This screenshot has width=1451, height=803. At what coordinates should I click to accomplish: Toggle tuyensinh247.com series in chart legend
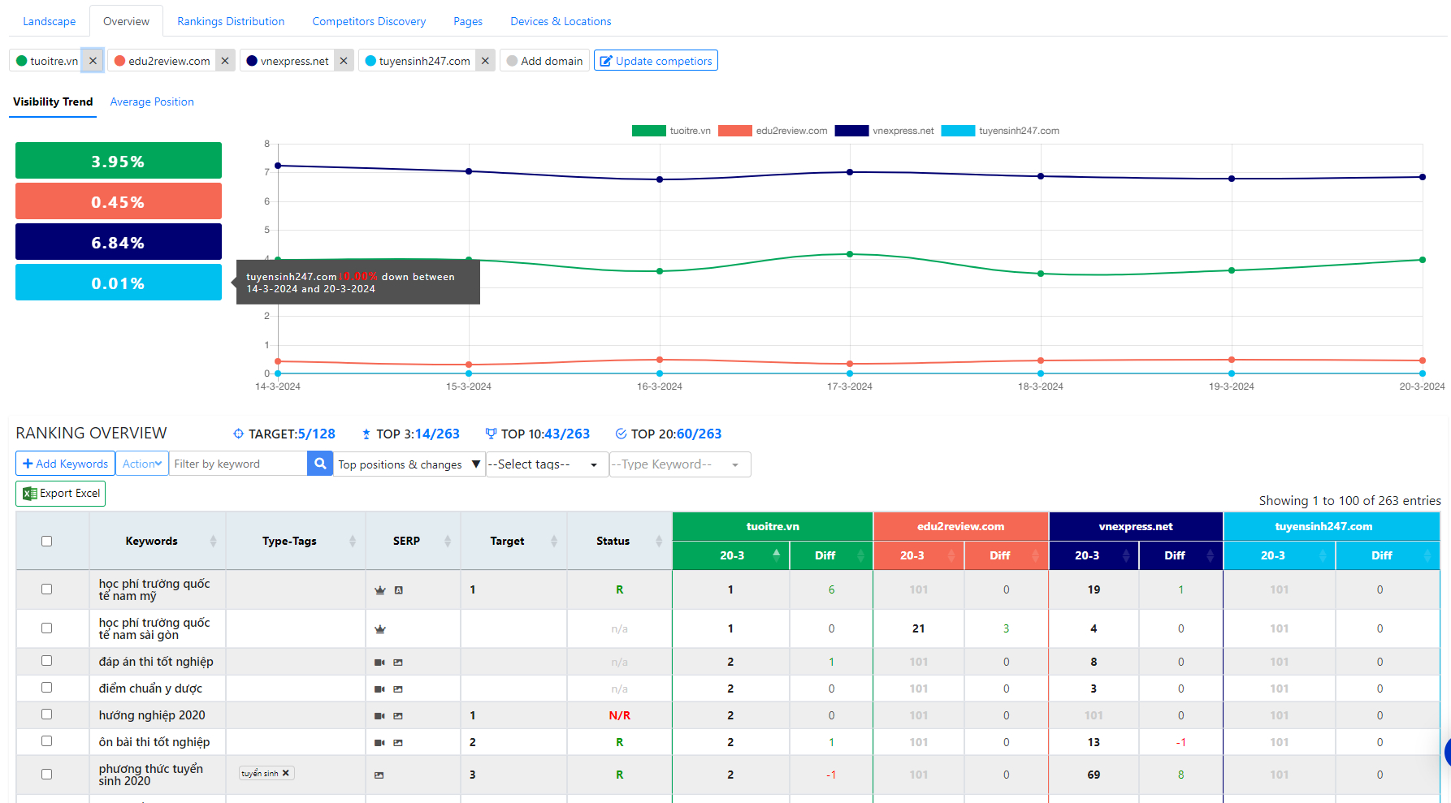1000,131
